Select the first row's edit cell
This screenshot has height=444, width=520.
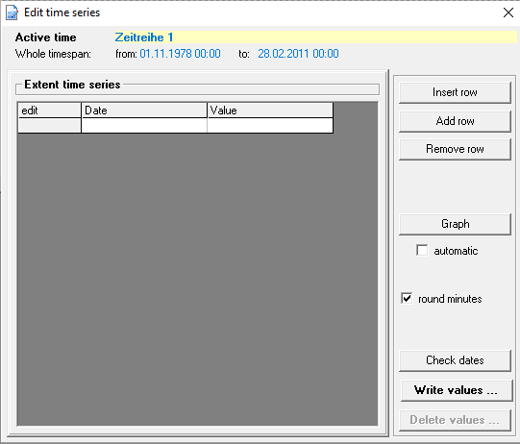(x=49, y=126)
